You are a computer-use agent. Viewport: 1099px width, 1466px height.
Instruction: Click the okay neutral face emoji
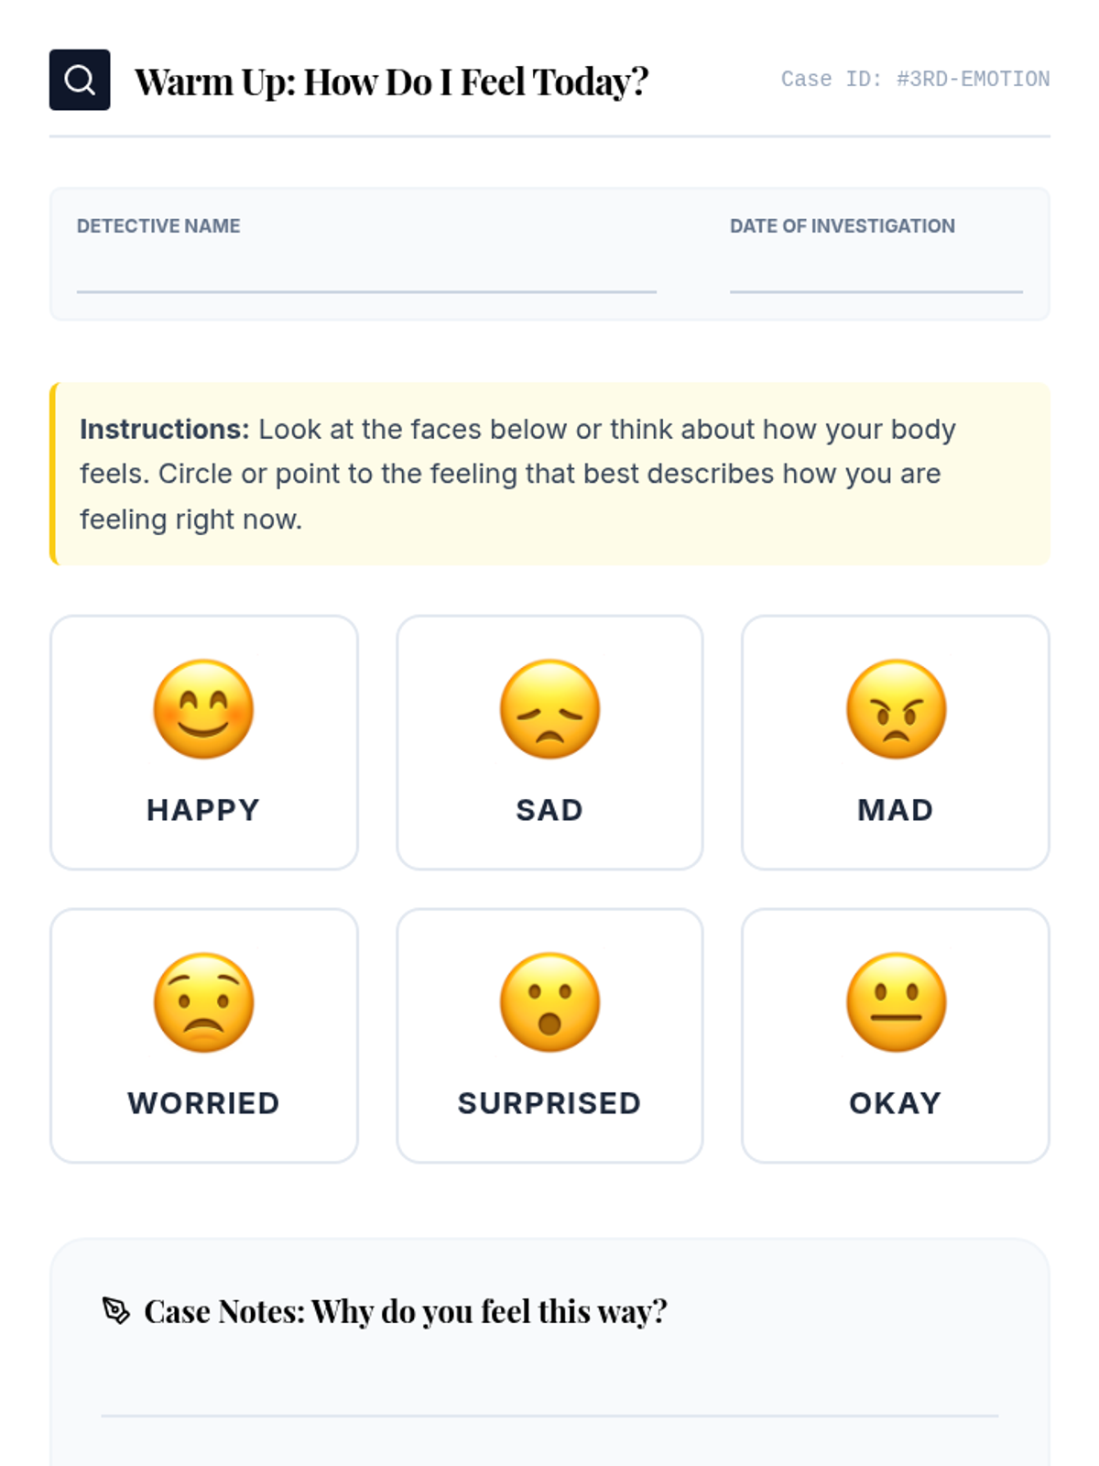(x=896, y=1002)
